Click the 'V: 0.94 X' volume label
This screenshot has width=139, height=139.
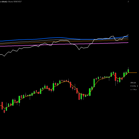tap(134, 86)
